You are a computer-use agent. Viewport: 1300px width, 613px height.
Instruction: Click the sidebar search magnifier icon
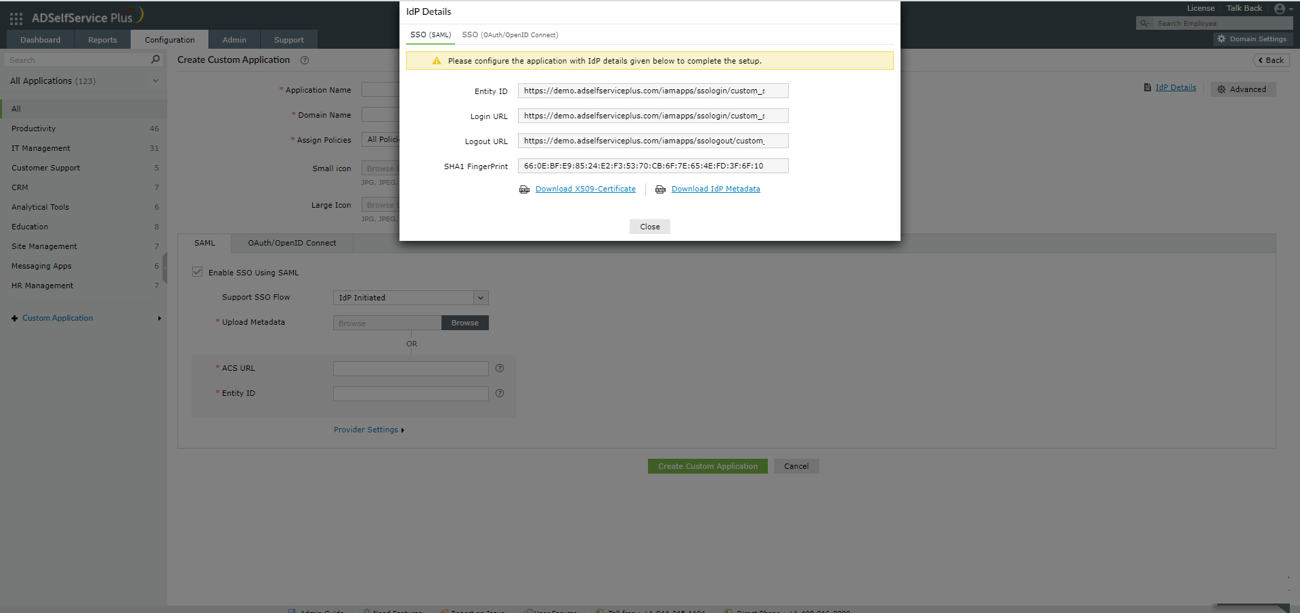coord(155,60)
